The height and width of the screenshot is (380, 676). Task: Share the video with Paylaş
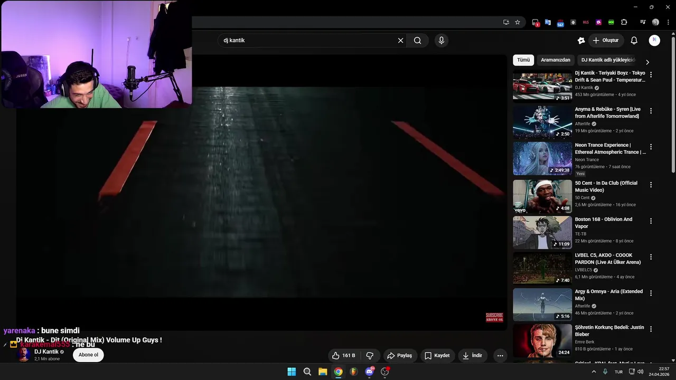(x=400, y=356)
